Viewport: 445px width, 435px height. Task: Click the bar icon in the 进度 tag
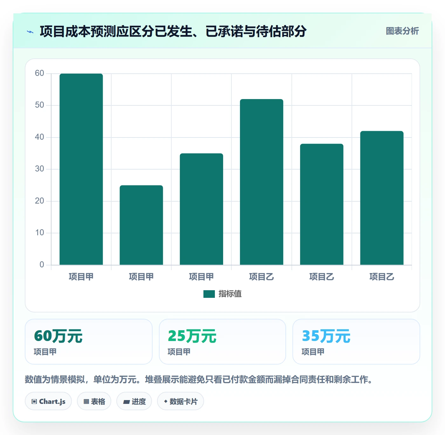pyautogui.click(x=126, y=402)
